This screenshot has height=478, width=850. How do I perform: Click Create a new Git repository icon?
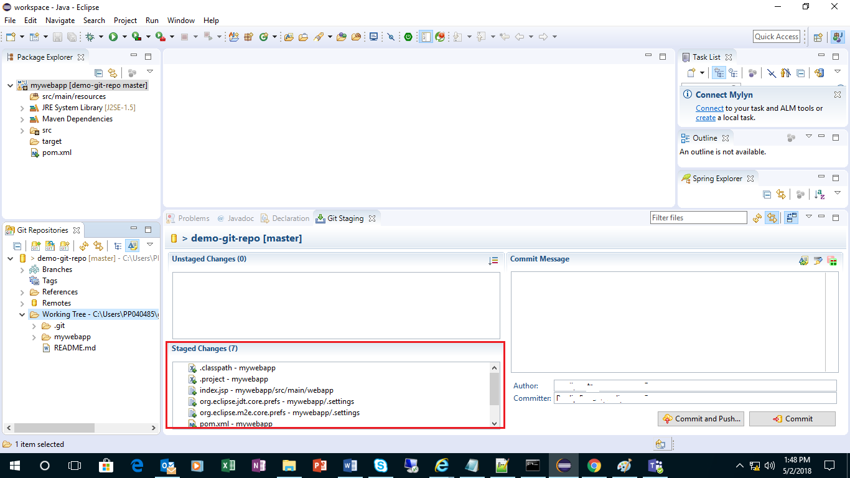(x=64, y=246)
